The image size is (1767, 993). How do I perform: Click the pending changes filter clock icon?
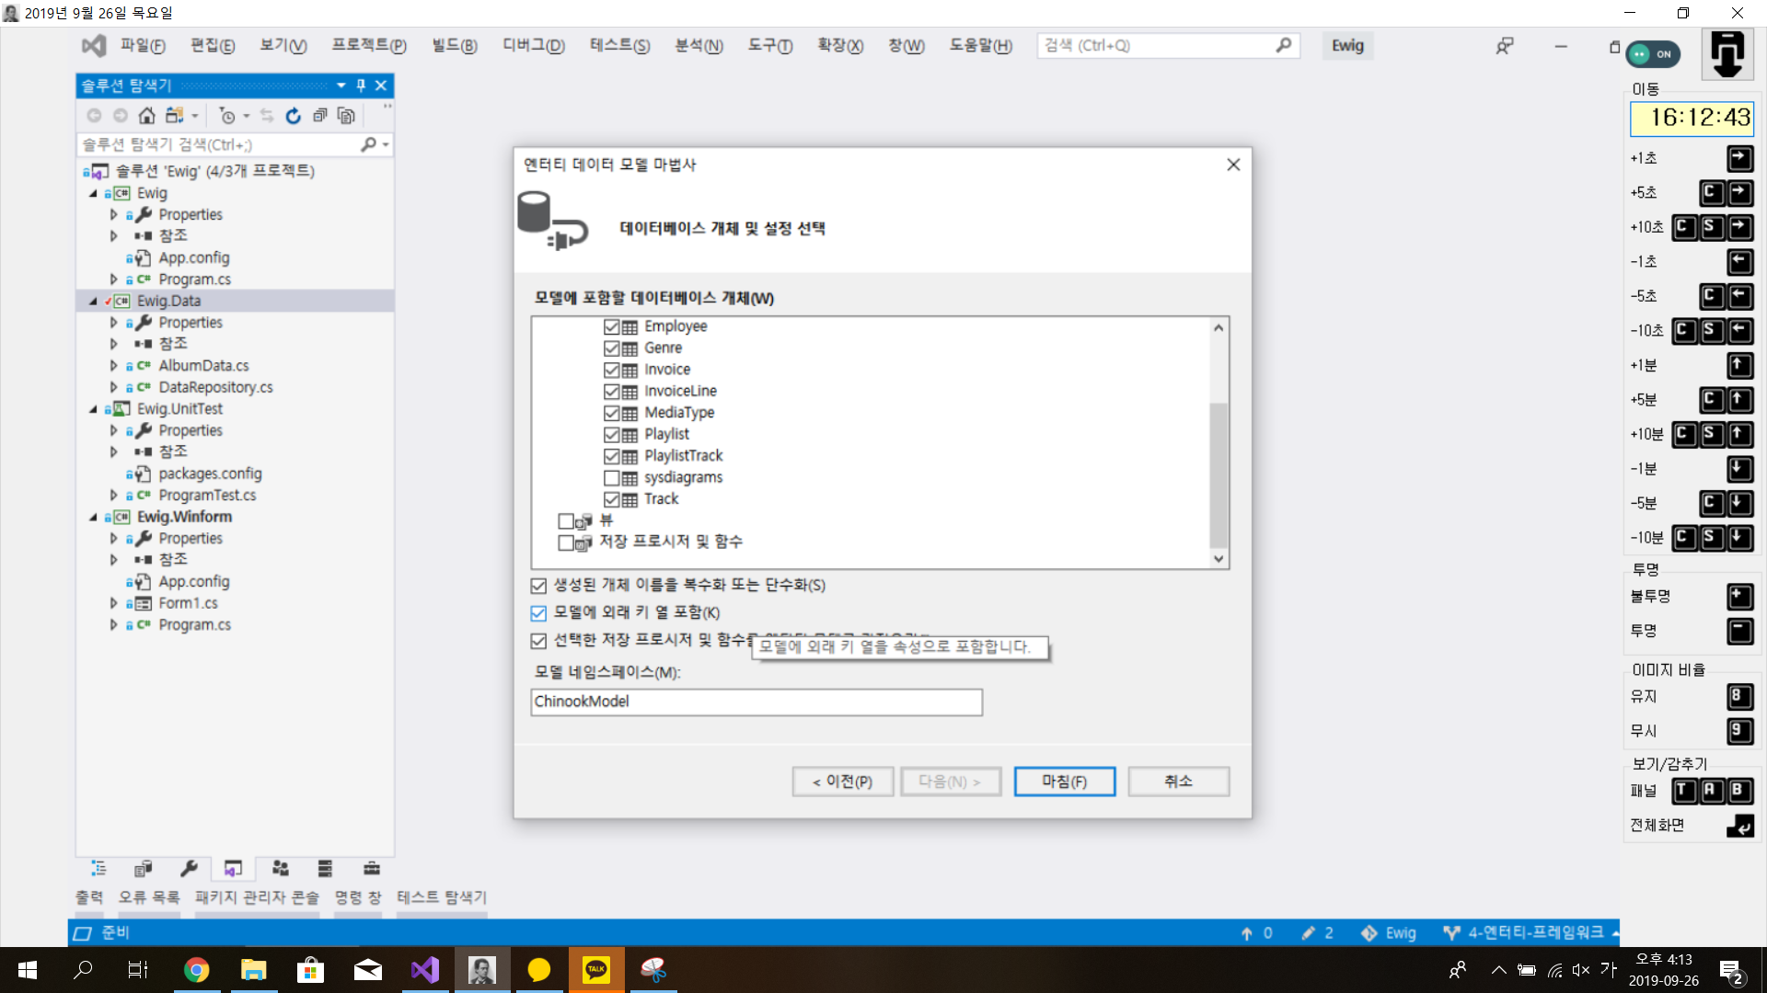point(226,116)
